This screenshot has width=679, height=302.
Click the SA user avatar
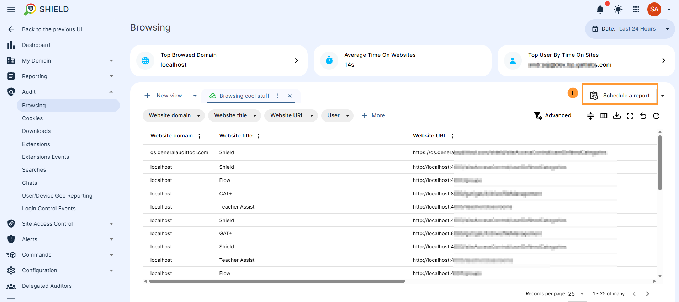pos(654,10)
